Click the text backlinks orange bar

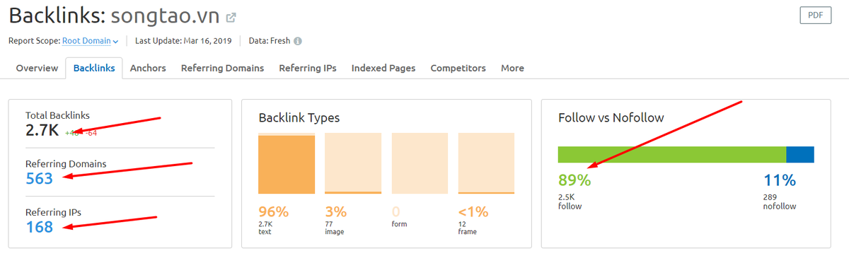(x=287, y=164)
